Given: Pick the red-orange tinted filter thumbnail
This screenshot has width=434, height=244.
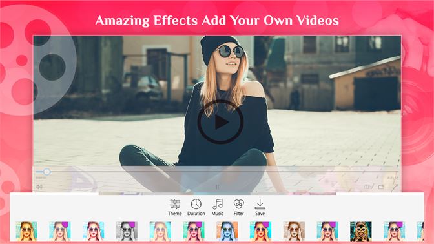Looking at the screenshot, I should click(x=260, y=232).
